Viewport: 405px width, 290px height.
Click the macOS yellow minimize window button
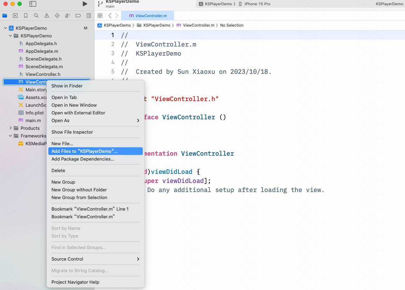point(12,4)
